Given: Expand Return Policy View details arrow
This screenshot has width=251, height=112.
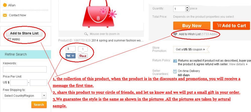Looking at the screenshot, I should [x=247, y=64].
